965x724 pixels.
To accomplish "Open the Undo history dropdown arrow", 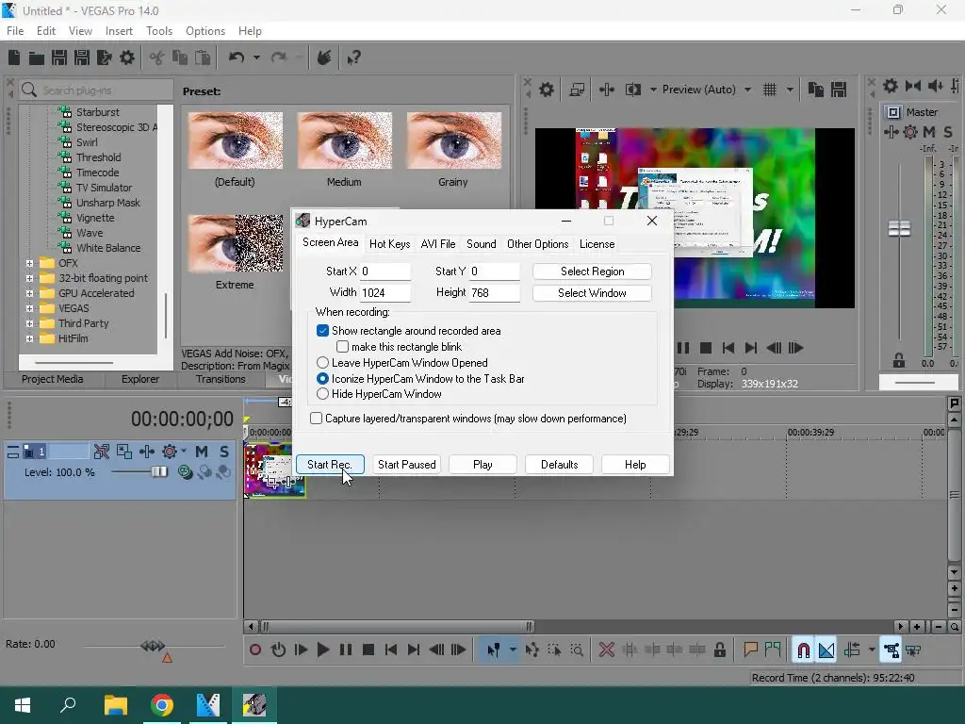I will coord(256,58).
